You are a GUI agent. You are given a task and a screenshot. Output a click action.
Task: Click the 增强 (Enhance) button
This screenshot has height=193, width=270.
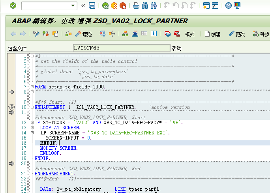(84, 34)
